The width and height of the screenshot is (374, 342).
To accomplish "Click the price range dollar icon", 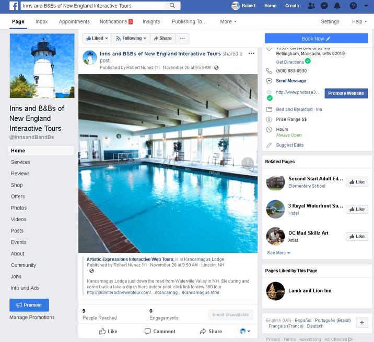I will (x=269, y=119).
